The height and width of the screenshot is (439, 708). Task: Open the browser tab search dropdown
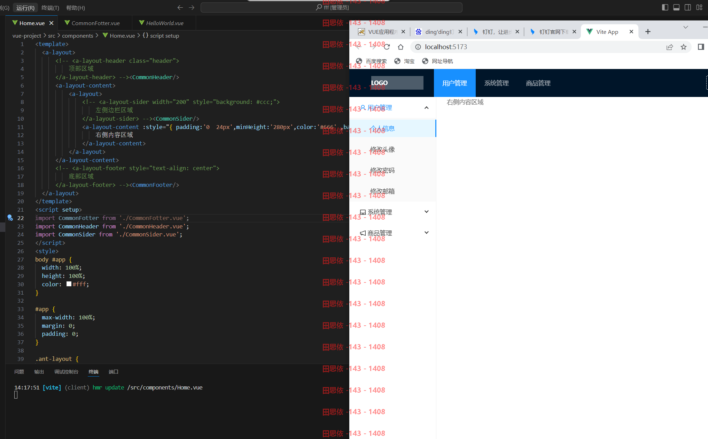tap(685, 27)
